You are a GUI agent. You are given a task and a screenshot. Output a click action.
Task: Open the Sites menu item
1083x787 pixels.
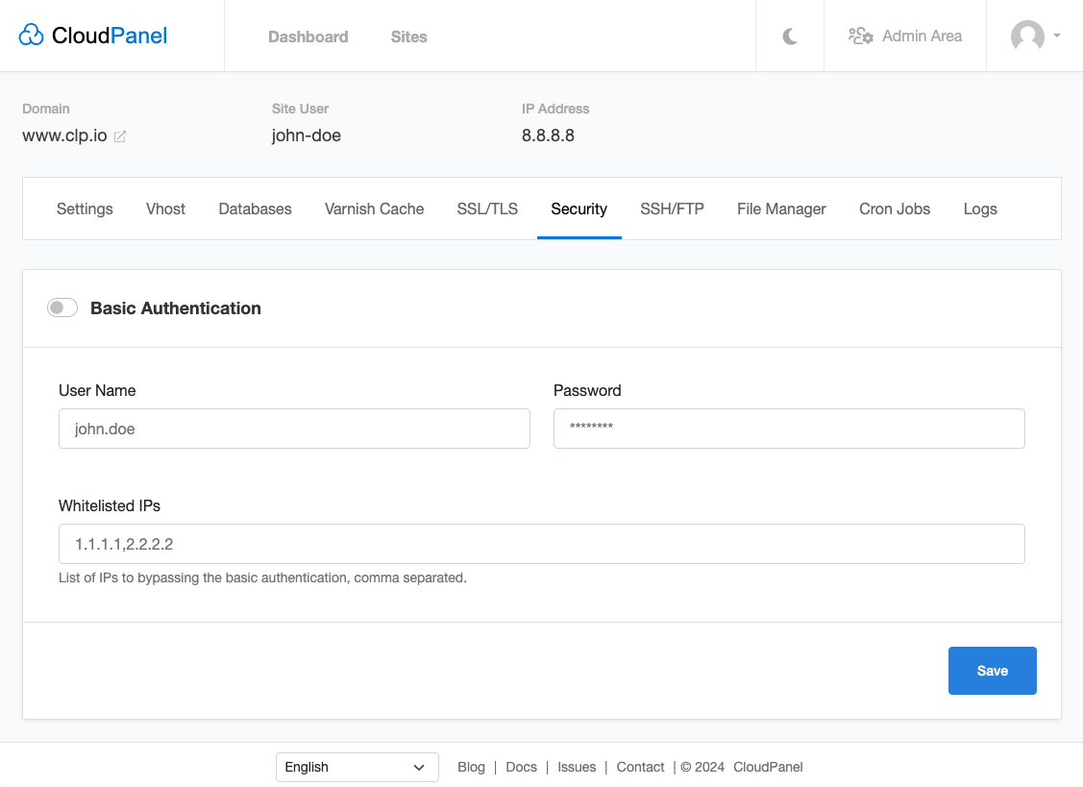408,37
